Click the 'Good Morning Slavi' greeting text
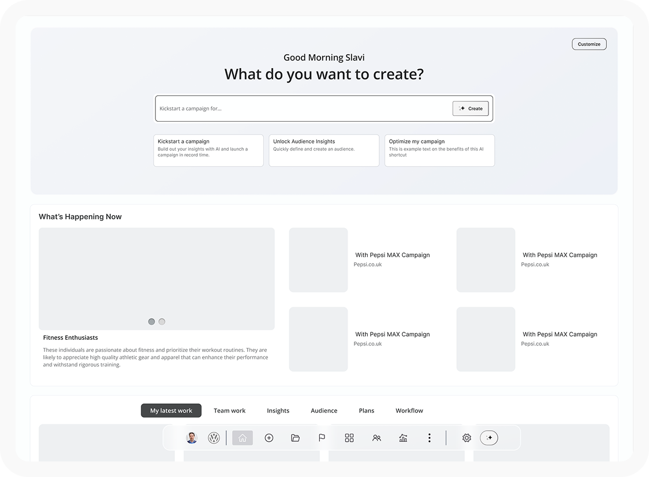This screenshot has height=477, width=649. [x=324, y=58]
